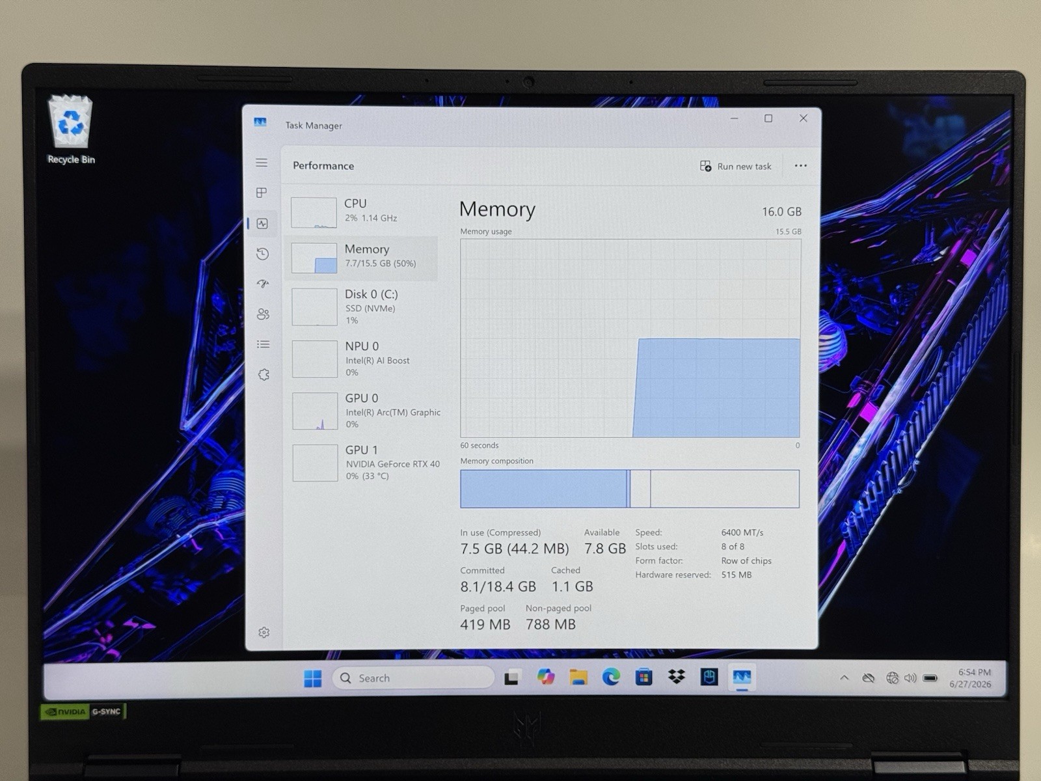The height and width of the screenshot is (781, 1041).
Task: Open the Details page icon
Action: (263, 344)
